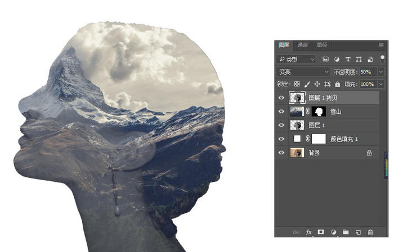Select the 颜色填充 1 white mask thumbnail

(x=319, y=139)
